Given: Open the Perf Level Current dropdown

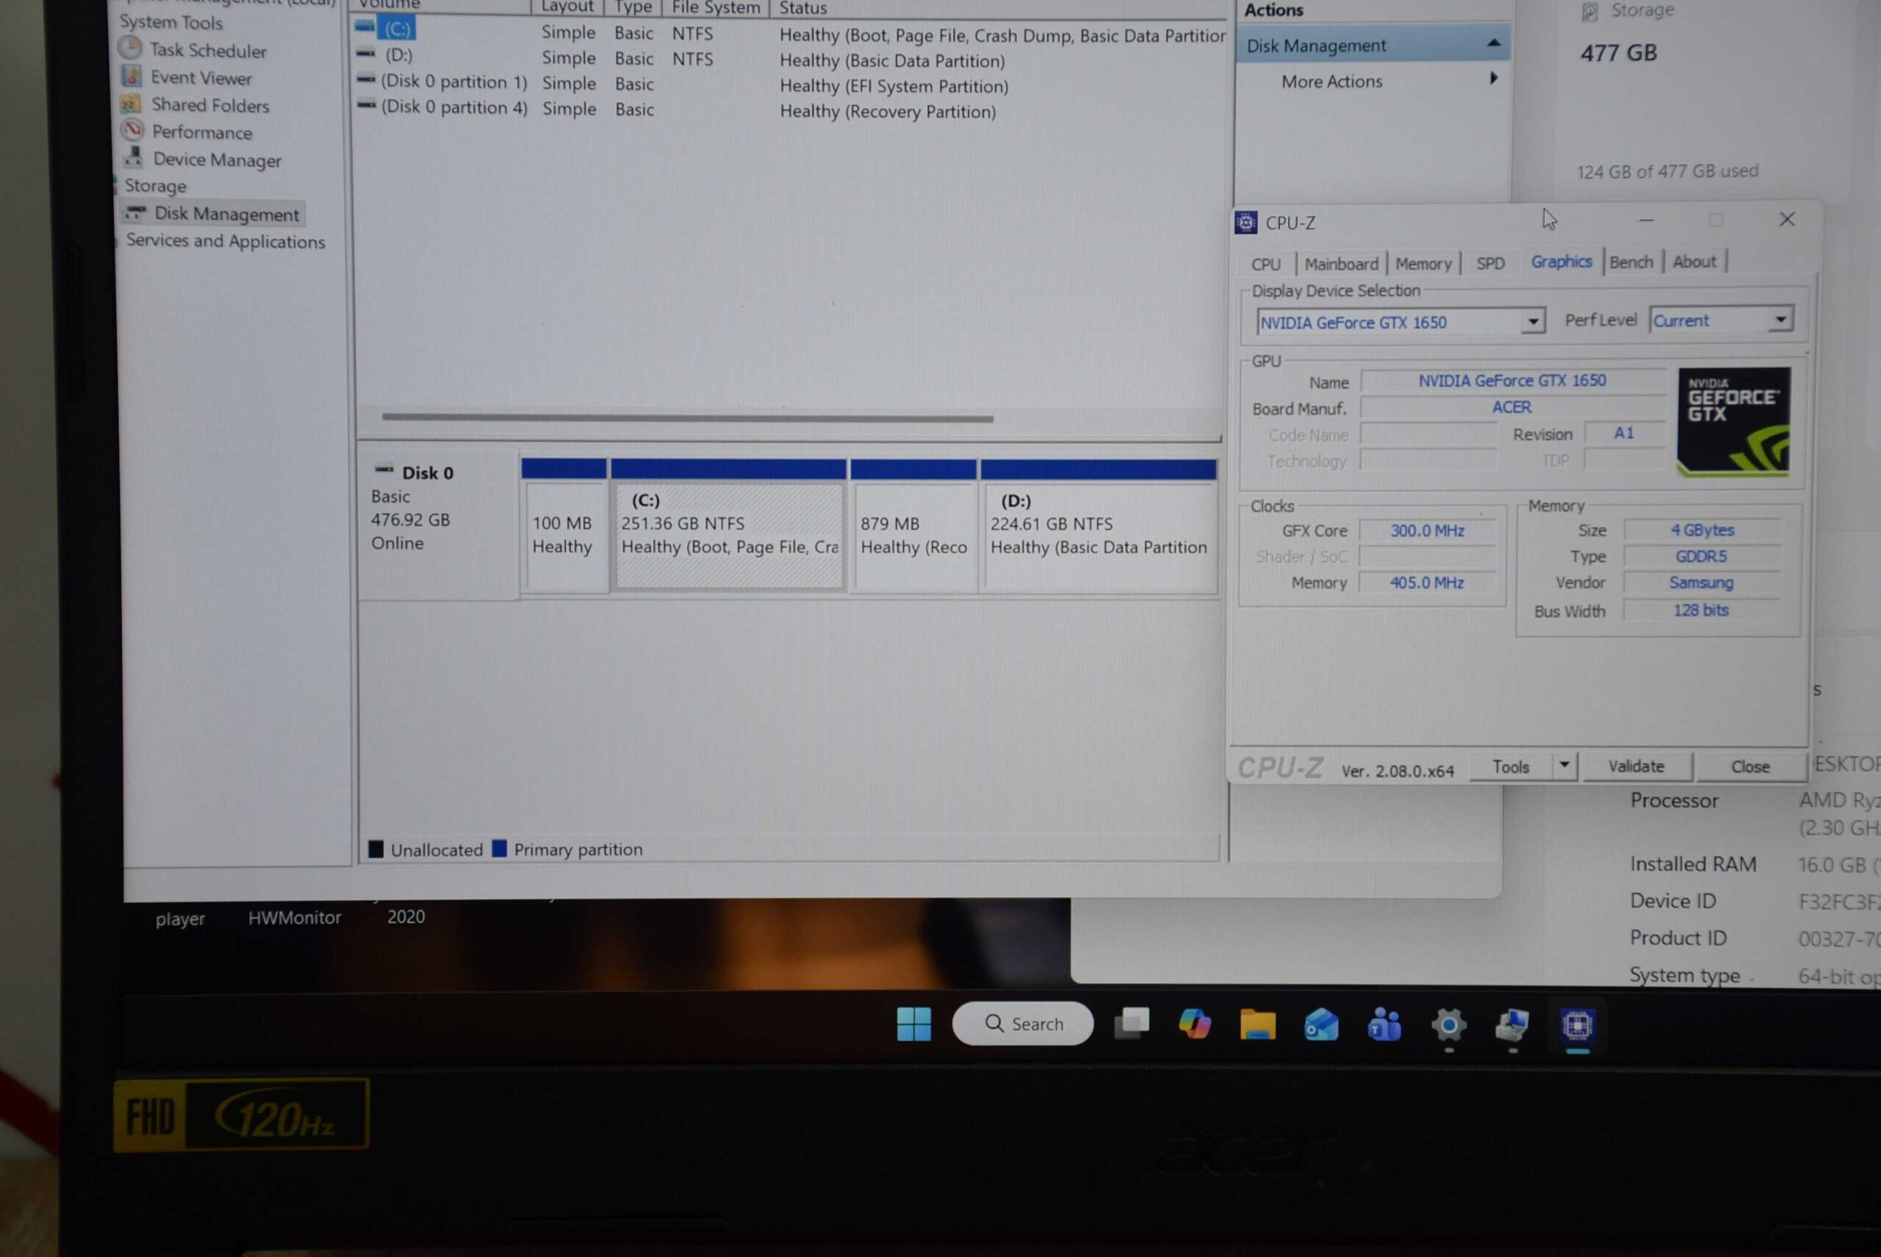Looking at the screenshot, I should coord(1780,320).
